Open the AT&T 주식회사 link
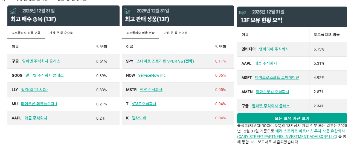Viewport: 351px width, 145px height. [x=144, y=104]
